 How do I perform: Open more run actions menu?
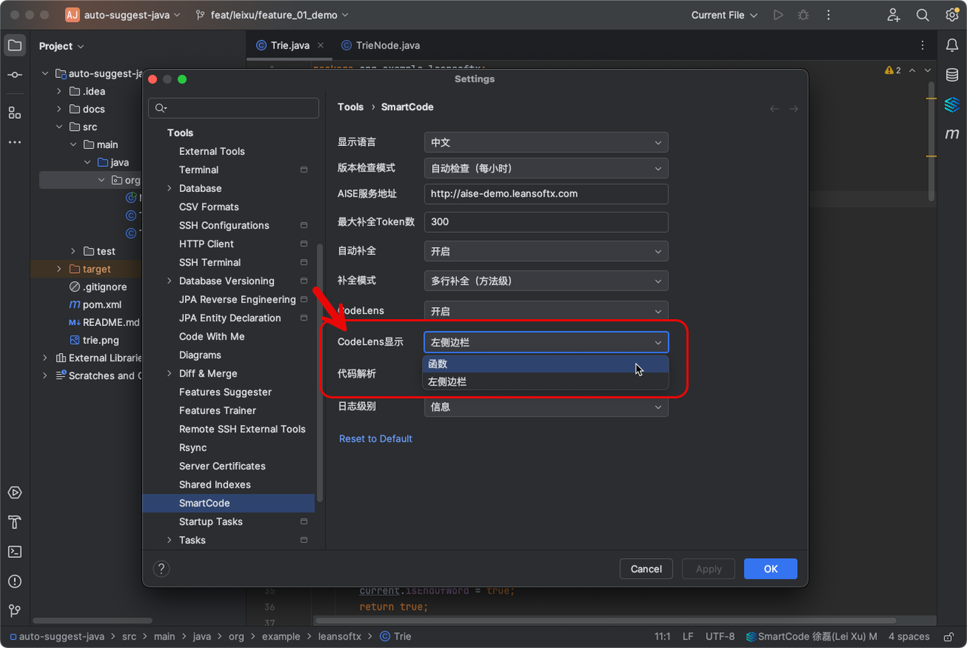point(829,15)
